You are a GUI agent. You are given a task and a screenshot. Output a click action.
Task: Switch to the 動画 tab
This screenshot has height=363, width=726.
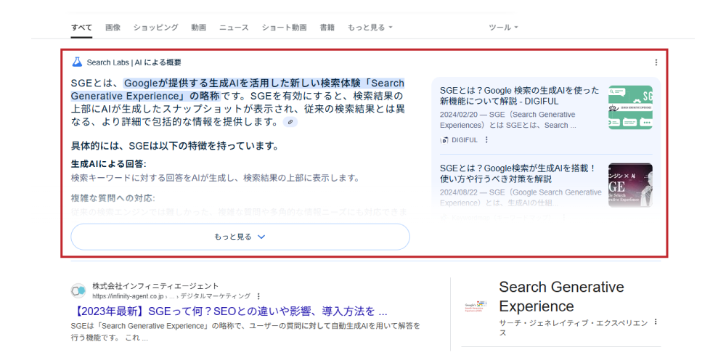(x=199, y=28)
